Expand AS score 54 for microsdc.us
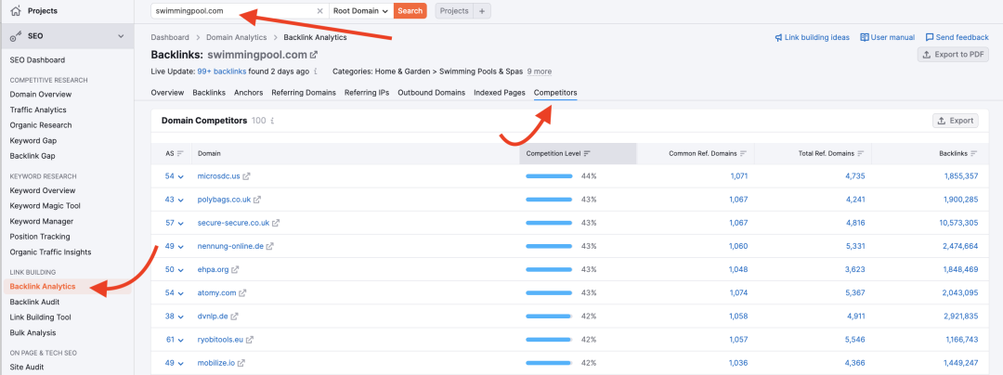Screen dimensions: 1003x375 pos(174,176)
